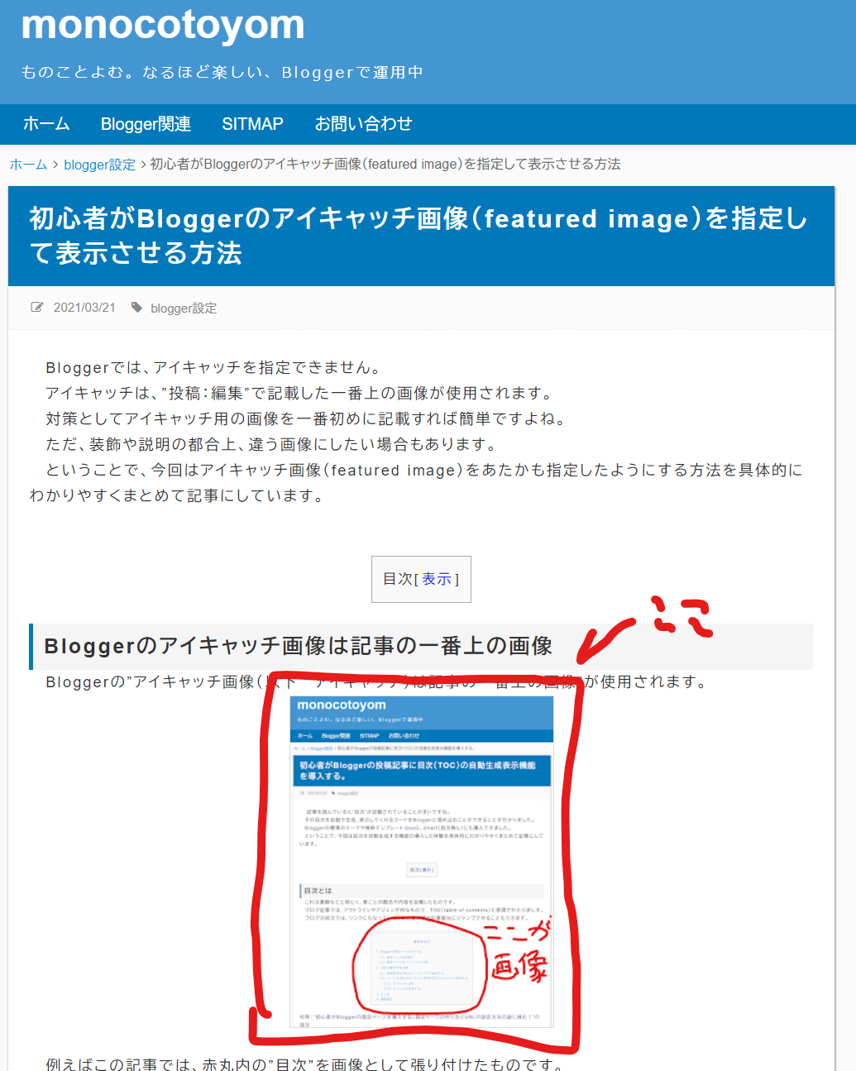The height and width of the screenshot is (1071, 856).
Task: Show the table of contents via 表示
Action: (x=437, y=579)
